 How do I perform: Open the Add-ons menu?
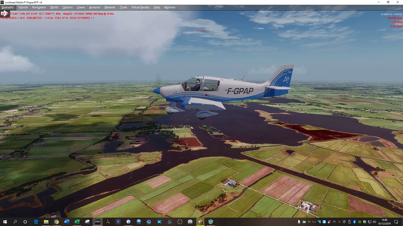pyautogui.click(x=170, y=7)
